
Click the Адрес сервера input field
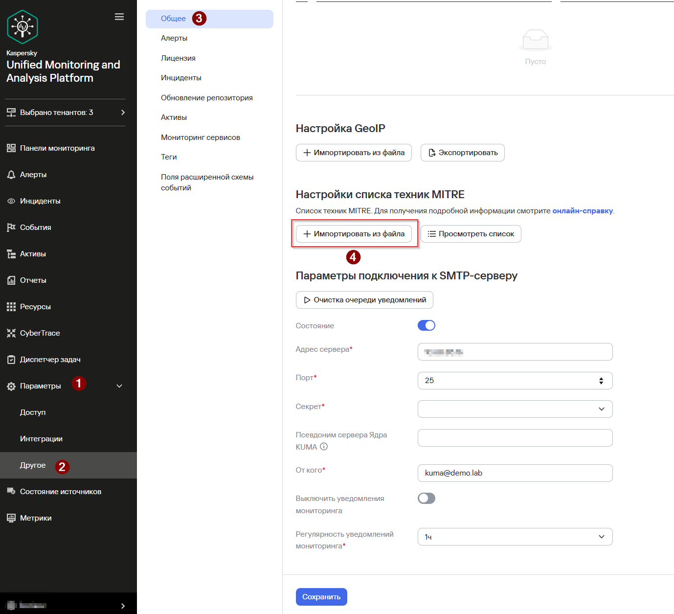pos(515,352)
